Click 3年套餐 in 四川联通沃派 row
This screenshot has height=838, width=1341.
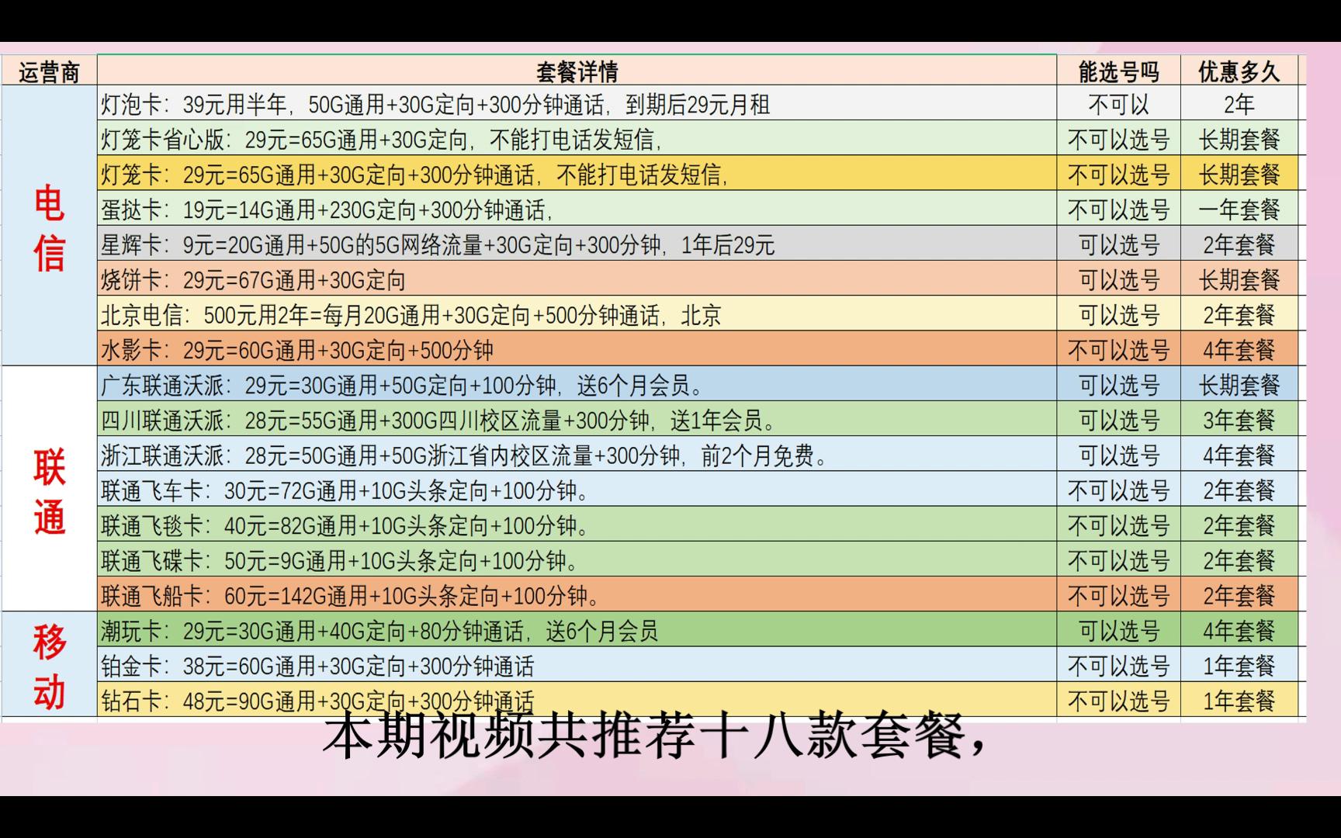1239,420
